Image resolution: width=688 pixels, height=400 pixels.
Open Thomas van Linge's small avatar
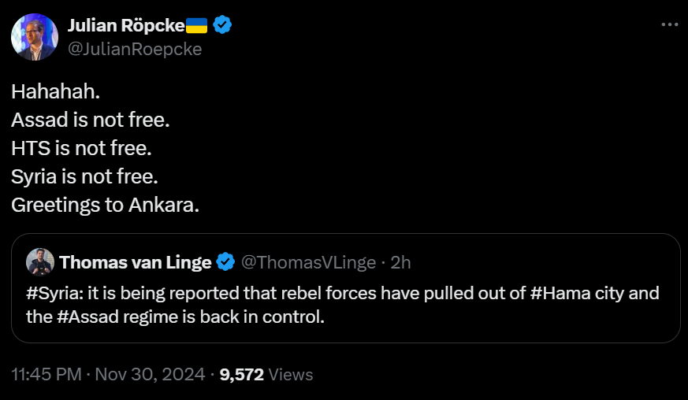point(39,262)
